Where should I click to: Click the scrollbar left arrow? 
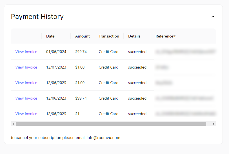coord(13,124)
